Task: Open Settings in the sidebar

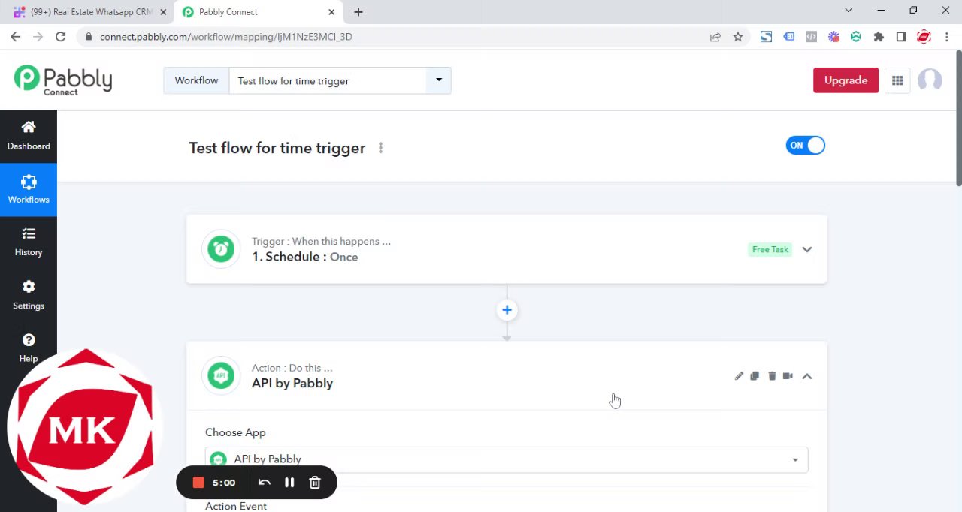Action: point(29,295)
